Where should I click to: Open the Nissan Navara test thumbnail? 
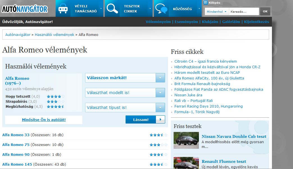(x=186, y=140)
